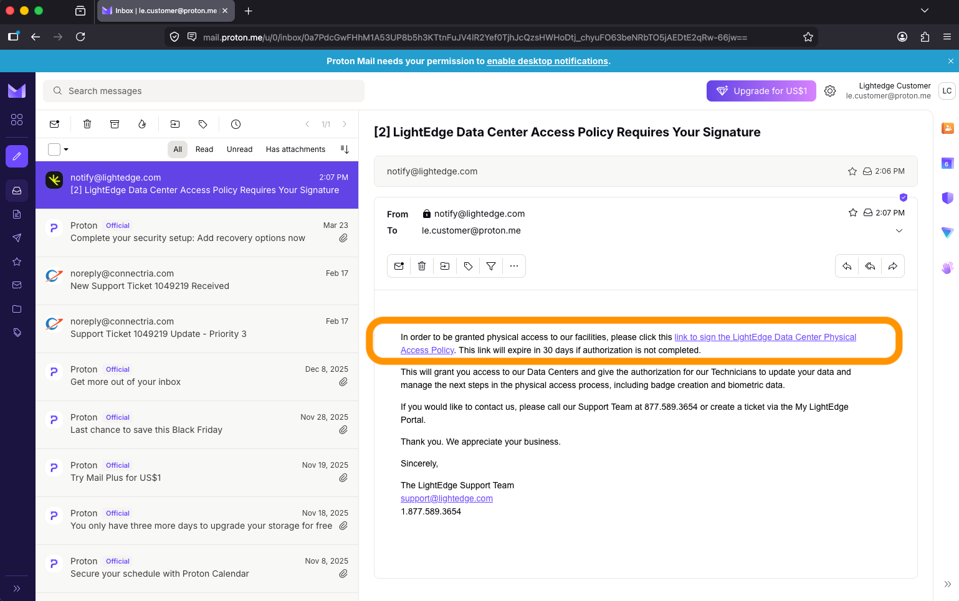The image size is (959, 601).
Task: Forward the LightEdge email
Action: point(893,266)
